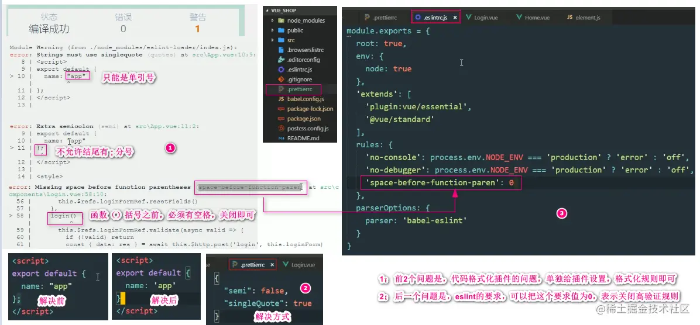Click the Prettier icon beside .prettierrc in explorer
This screenshot has height=325, width=700.
281,89
